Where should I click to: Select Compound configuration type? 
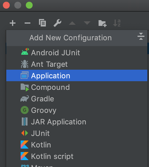[x=77, y=87]
